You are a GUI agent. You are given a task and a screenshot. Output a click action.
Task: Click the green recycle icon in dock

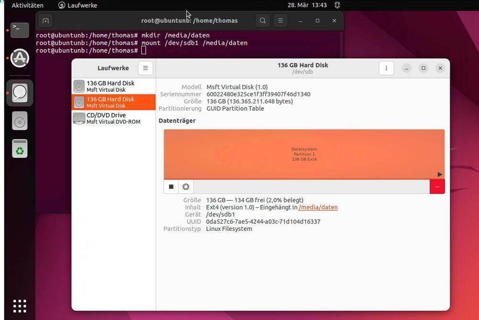pos(19,149)
